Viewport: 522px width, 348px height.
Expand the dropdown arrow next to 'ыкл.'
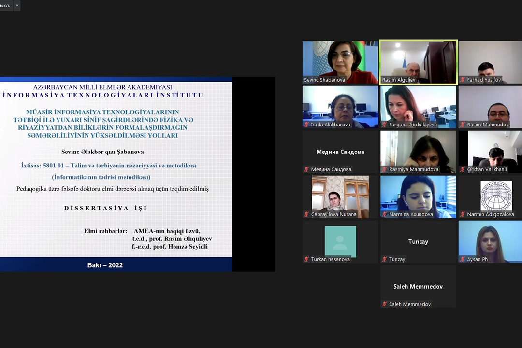17,6
